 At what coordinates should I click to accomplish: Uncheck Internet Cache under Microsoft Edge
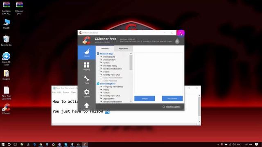coord(101,57)
